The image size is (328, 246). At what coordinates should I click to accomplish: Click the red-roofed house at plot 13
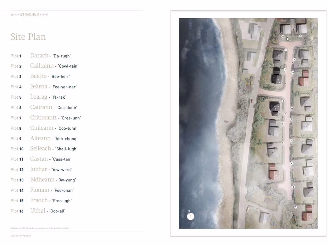click(304, 79)
